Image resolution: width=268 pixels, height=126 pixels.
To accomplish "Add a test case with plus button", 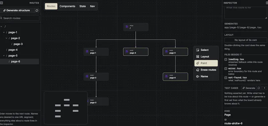I will coord(265,88).
